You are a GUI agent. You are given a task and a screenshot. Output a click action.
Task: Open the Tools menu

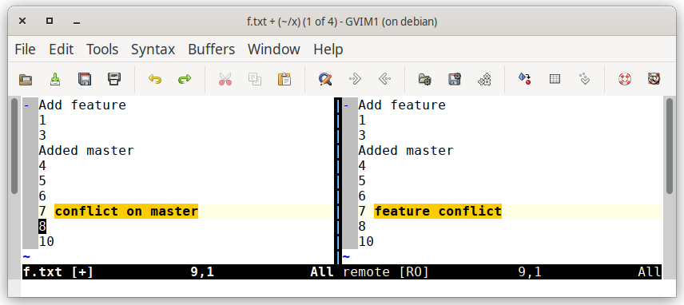point(102,50)
